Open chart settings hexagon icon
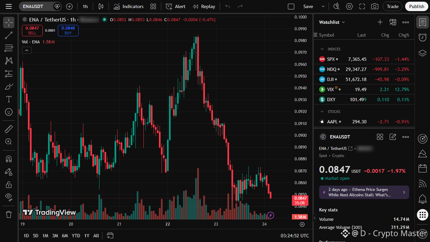Screen dimensions: 430x242 349,6
